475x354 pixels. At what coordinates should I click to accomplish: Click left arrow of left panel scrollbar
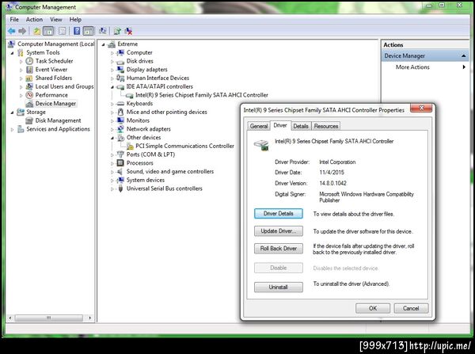click(10, 318)
